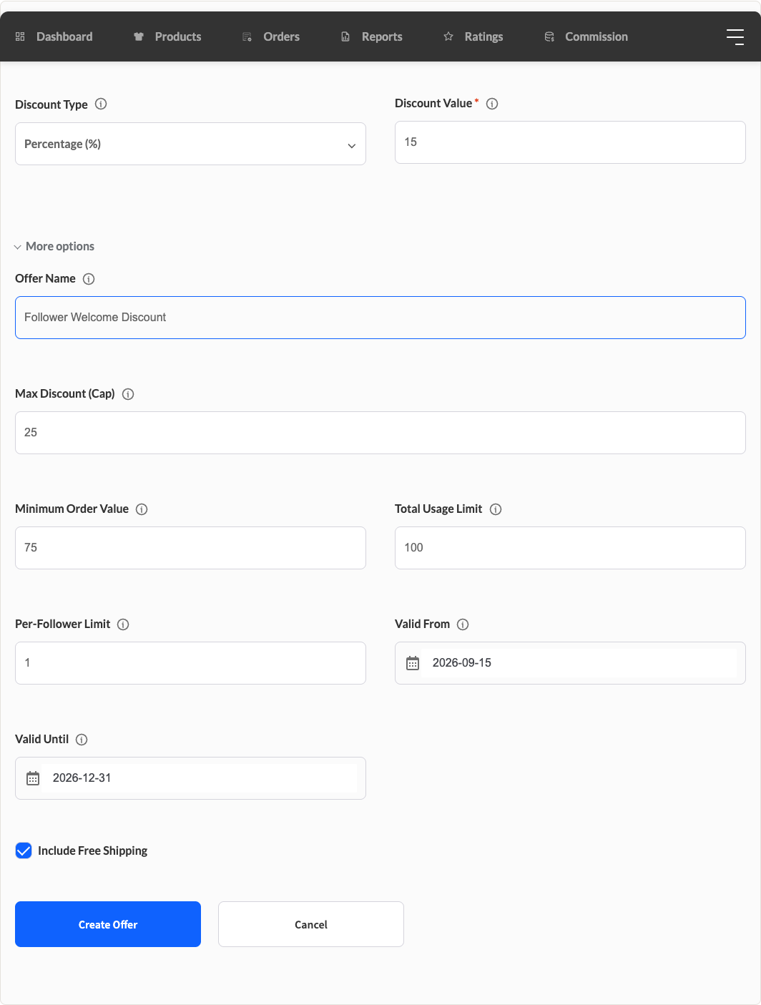The width and height of the screenshot is (761, 1005).
Task: Show info tooltip for Valid Until
Action: click(x=82, y=740)
